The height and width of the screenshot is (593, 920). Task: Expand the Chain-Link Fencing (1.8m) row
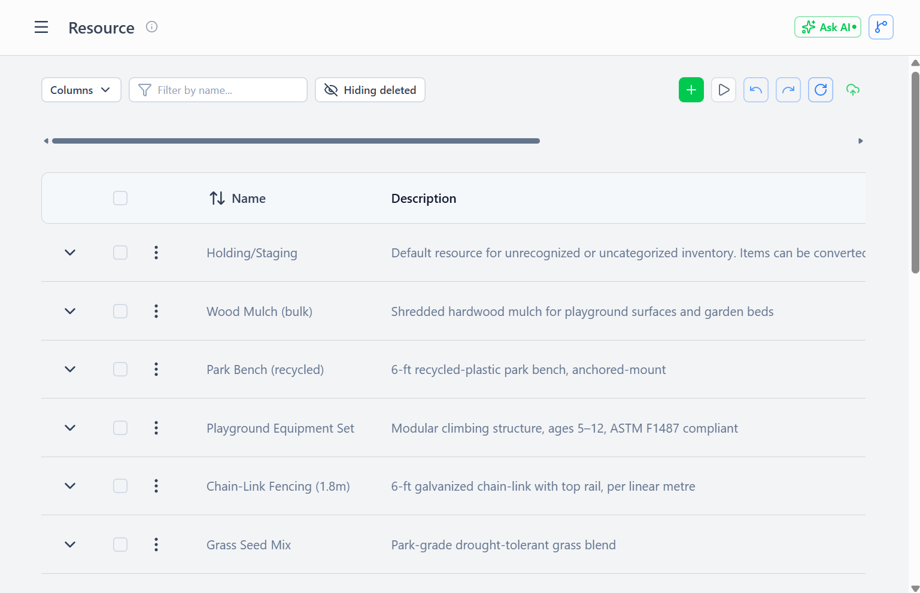[x=70, y=486]
